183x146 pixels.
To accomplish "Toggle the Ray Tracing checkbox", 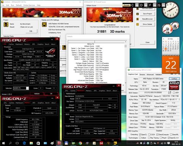I will 149,138.
